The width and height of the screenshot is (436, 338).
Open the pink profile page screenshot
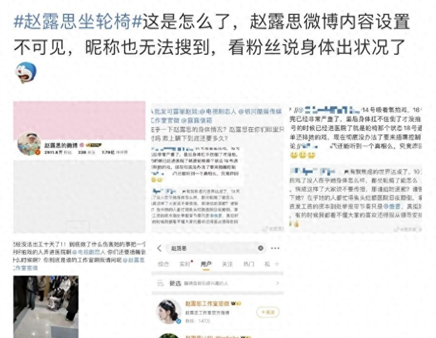pos(79,167)
